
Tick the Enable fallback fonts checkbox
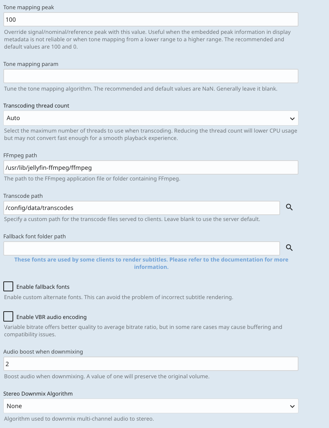(8, 286)
